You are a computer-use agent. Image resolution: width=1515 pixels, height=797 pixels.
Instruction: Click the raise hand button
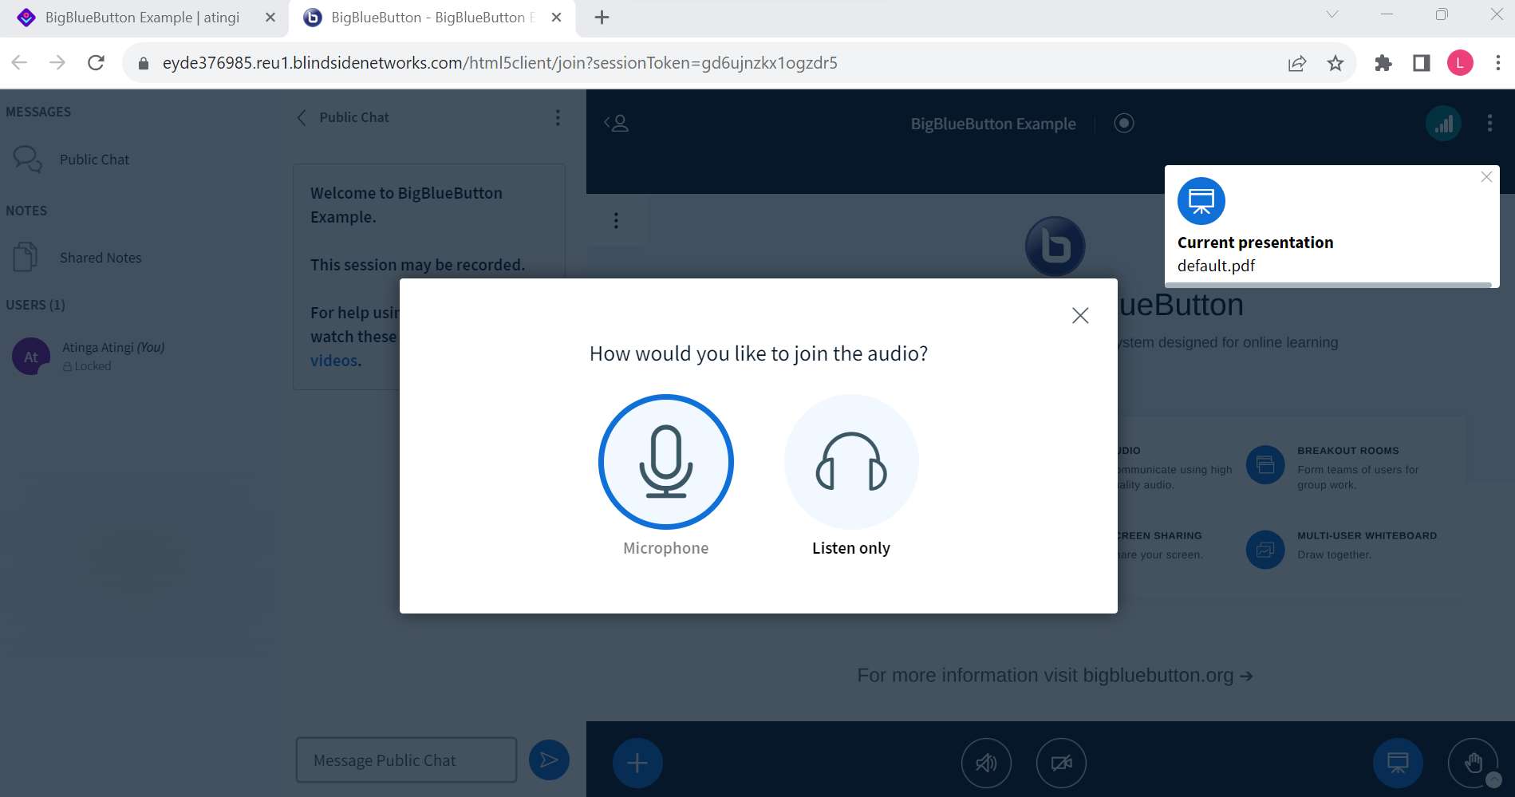tap(1473, 763)
